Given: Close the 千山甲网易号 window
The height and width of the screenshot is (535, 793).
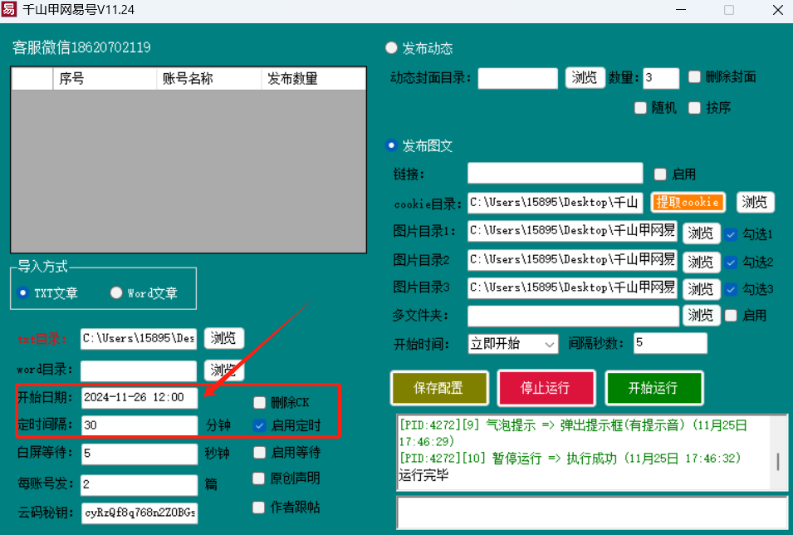Looking at the screenshot, I should pyautogui.click(x=778, y=10).
